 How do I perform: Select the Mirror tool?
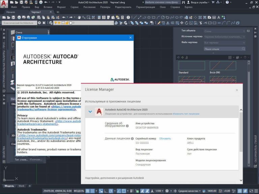168,23
